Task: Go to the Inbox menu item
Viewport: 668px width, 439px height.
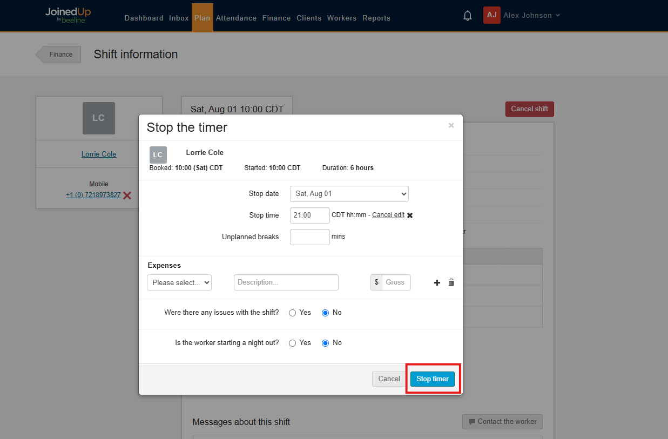Action: point(179,18)
